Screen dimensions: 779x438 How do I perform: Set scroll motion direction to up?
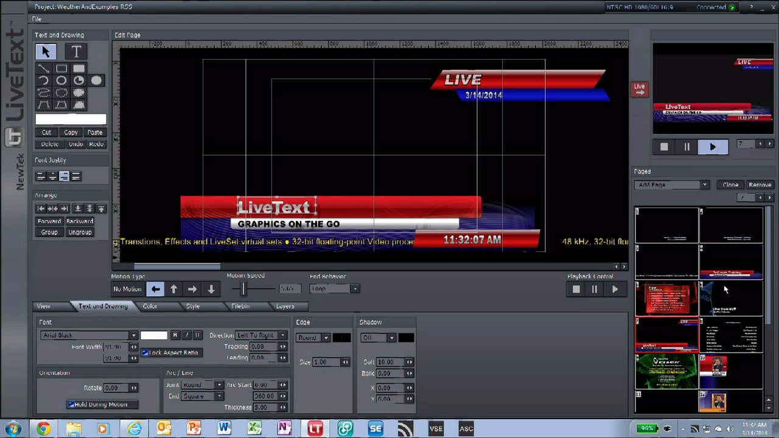coord(174,289)
